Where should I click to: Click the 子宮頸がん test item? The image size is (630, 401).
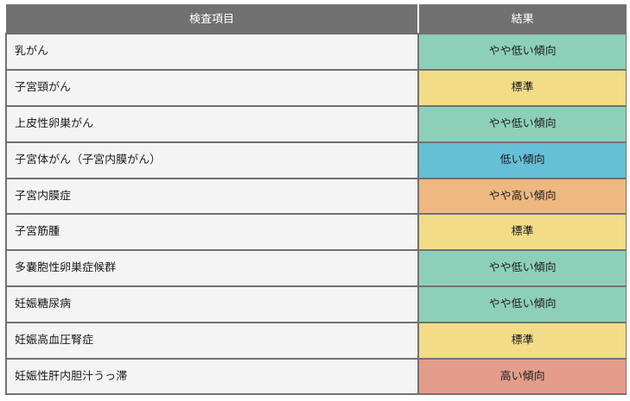coord(43,87)
